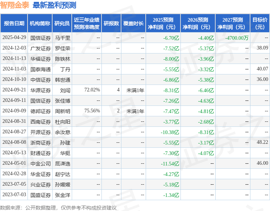This screenshot has width=270, height=211.
Task: Select the date 2023-07-03
Action: point(14,194)
